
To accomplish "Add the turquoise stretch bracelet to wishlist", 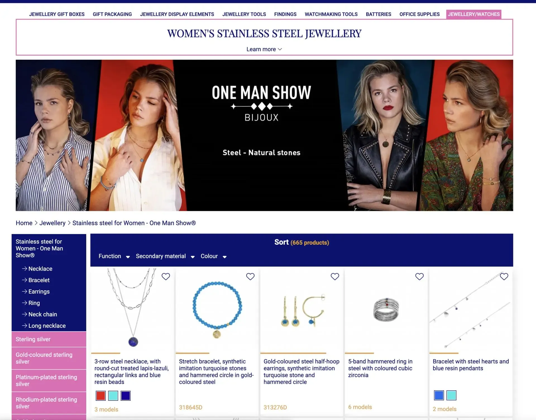I will coord(250,276).
